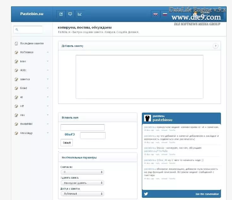This screenshot has height=200, width=232.
Task: Open the На Главную sidebar item
Action: [27, 52]
